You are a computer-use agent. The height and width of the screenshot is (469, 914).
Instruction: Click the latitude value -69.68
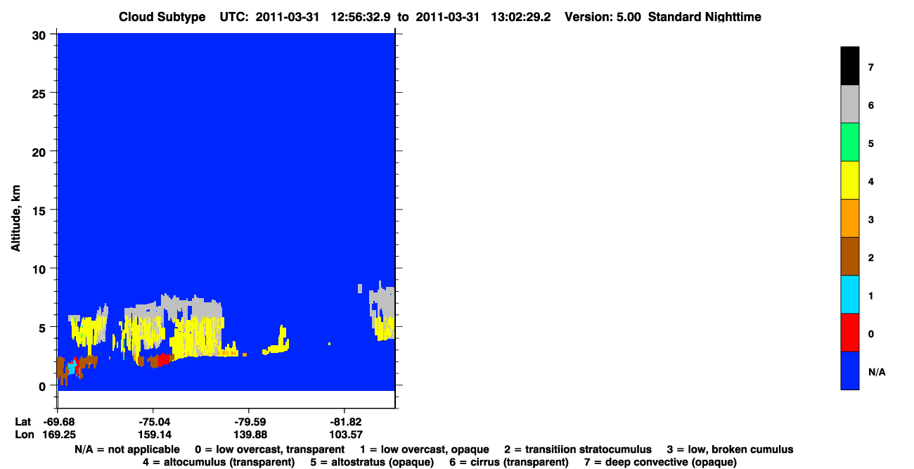click(x=59, y=422)
